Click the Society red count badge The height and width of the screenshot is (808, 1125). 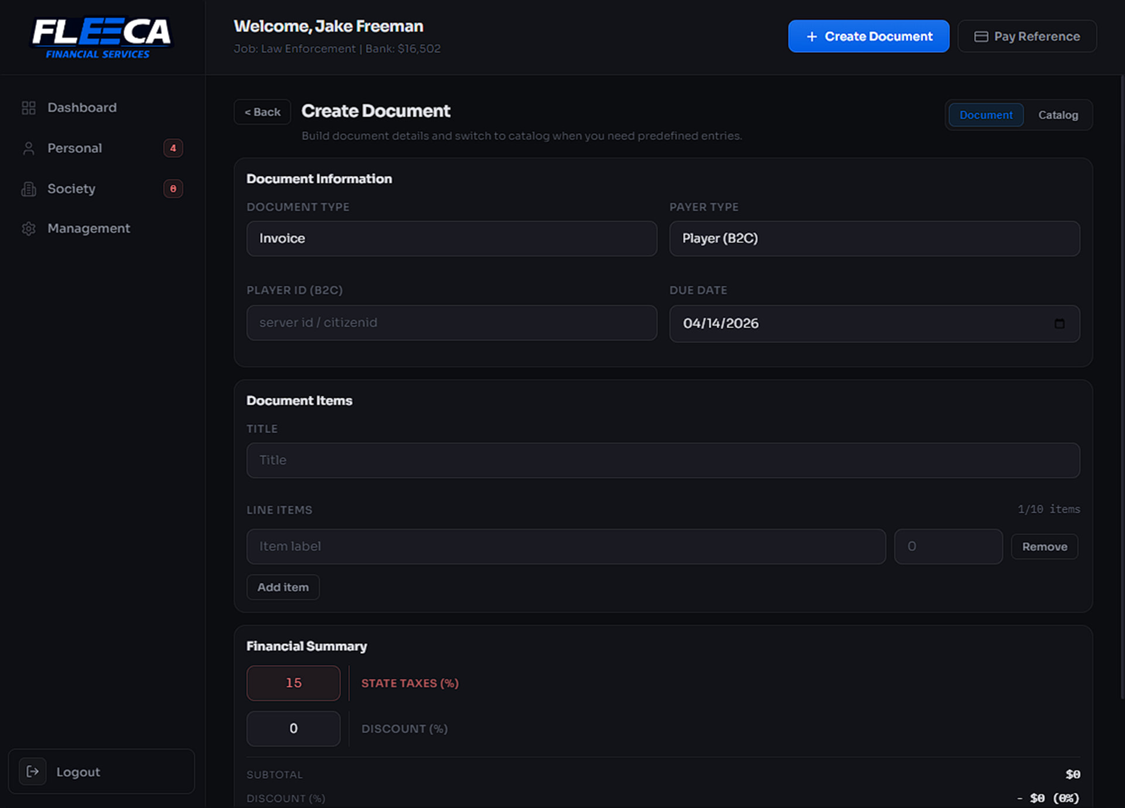(x=173, y=189)
